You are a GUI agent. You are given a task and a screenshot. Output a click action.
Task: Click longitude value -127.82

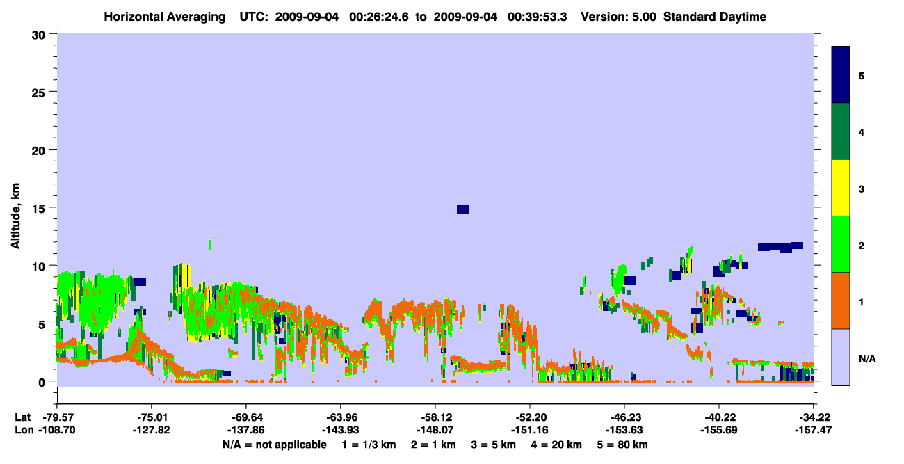coord(152,430)
